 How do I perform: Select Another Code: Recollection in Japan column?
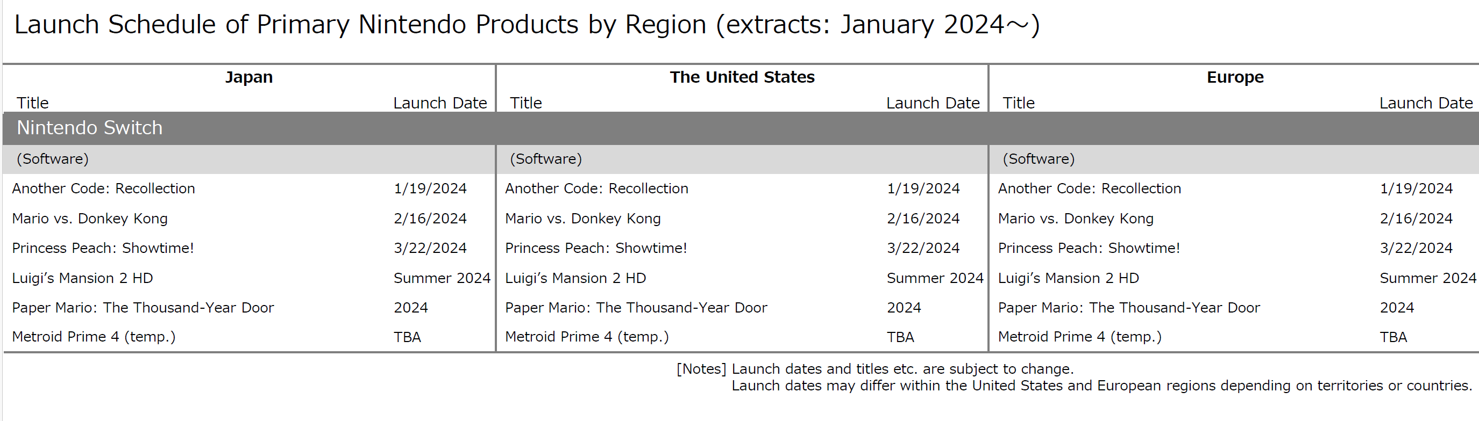pyautogui.click(x=103, y=188)
